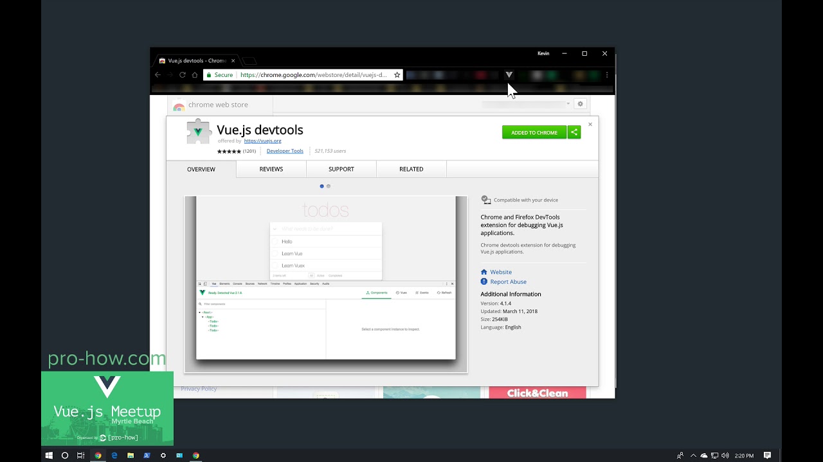Open PowerShell from the taskbar
The height and width of the screenshot is (462, 823).
tap(147, 456)
